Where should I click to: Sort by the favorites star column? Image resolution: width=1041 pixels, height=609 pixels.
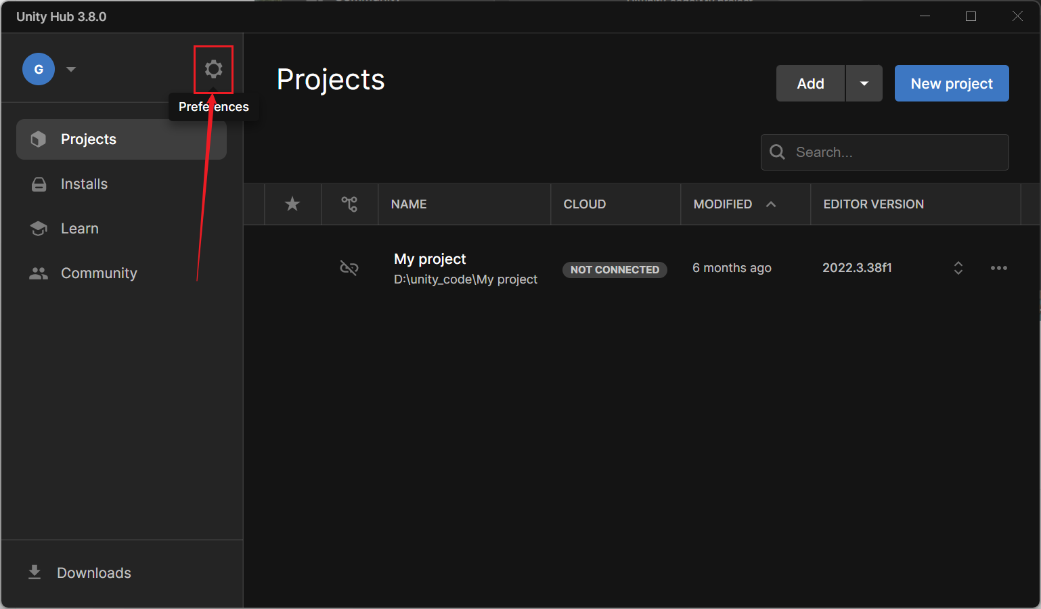click(292, 204)
